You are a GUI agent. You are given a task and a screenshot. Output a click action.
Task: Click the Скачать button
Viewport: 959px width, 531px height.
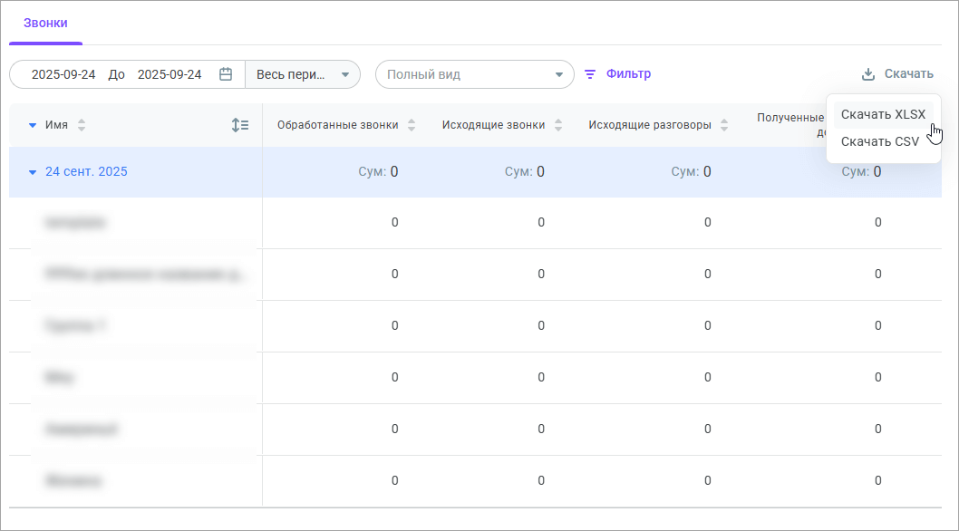(x=908, y=74)
